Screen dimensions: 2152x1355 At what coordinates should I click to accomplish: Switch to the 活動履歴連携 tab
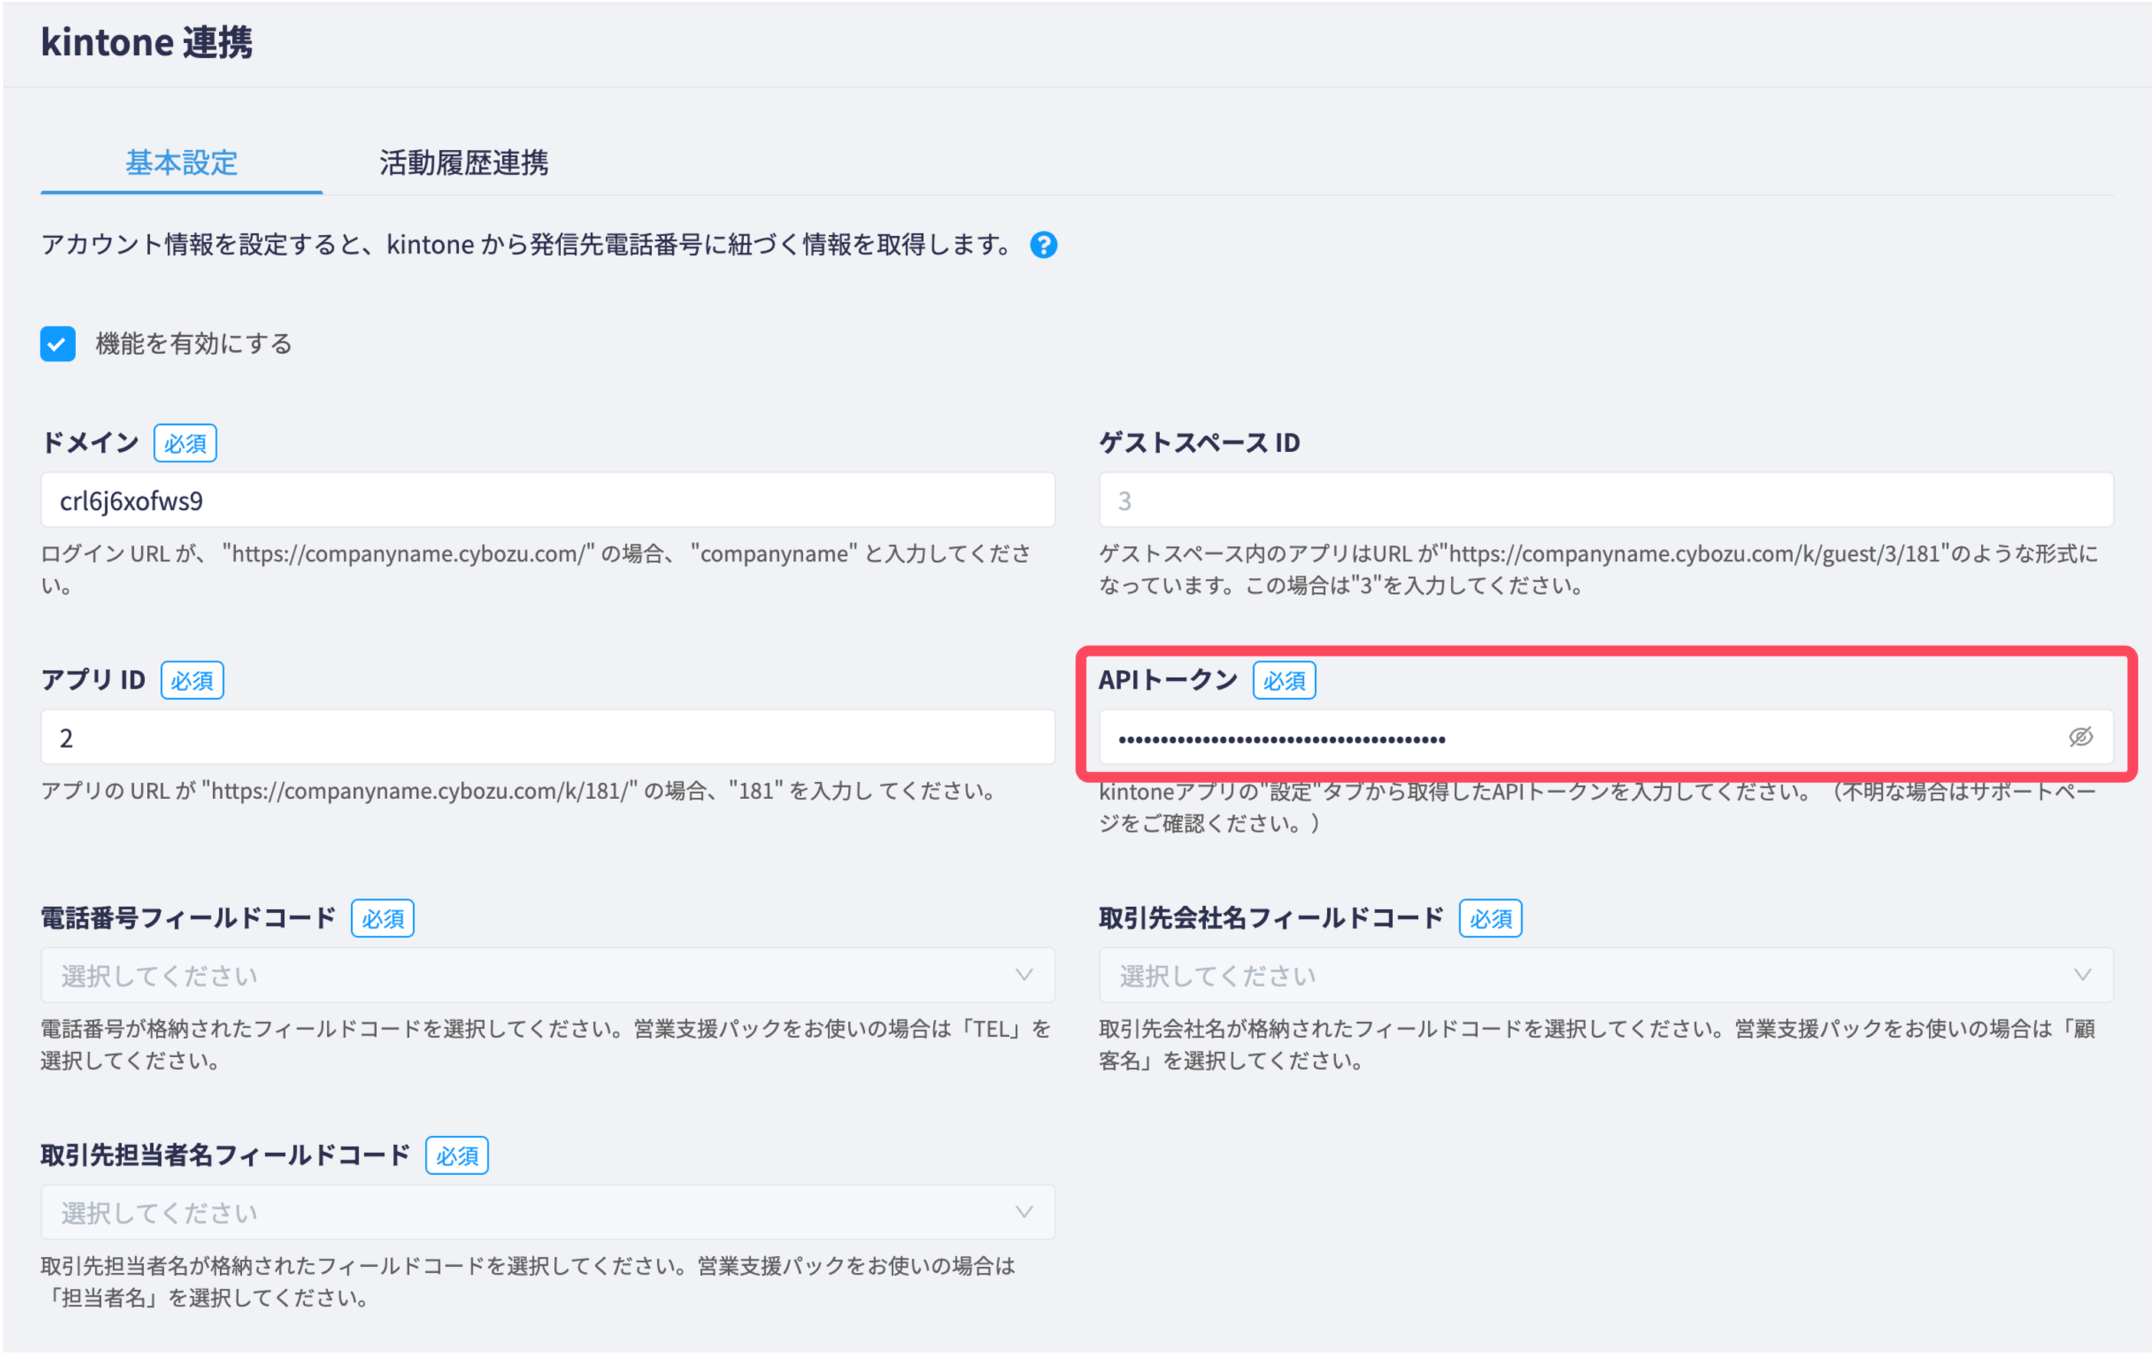463,162
